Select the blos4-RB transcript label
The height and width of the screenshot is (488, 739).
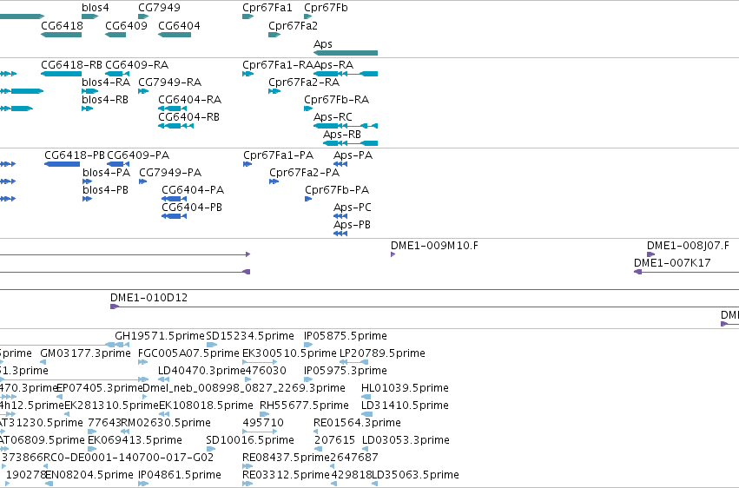pyautogui.click(x=105, y=99)
